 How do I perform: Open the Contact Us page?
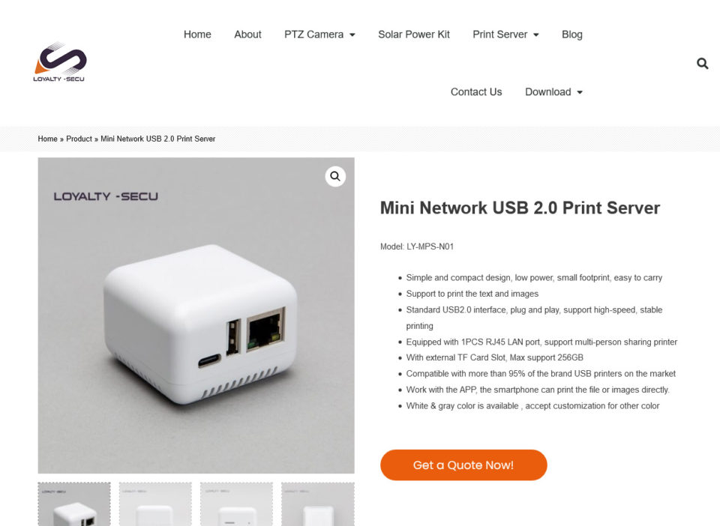click(476, 91)
